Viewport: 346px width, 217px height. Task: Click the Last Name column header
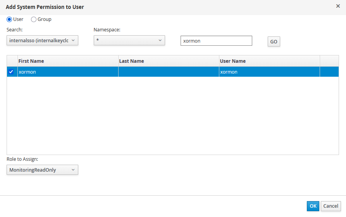click(x=169, y=61)
